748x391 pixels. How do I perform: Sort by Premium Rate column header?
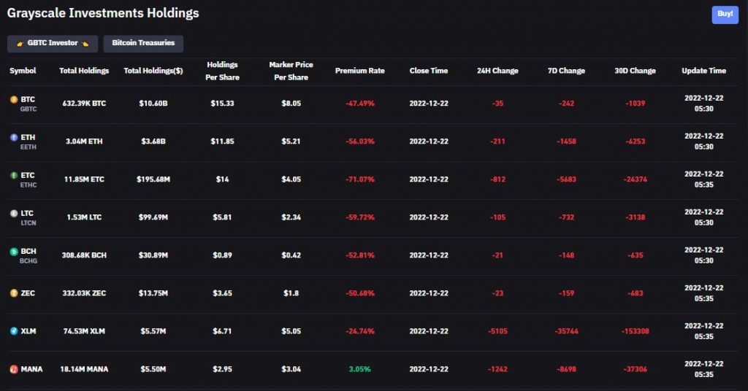359,71
